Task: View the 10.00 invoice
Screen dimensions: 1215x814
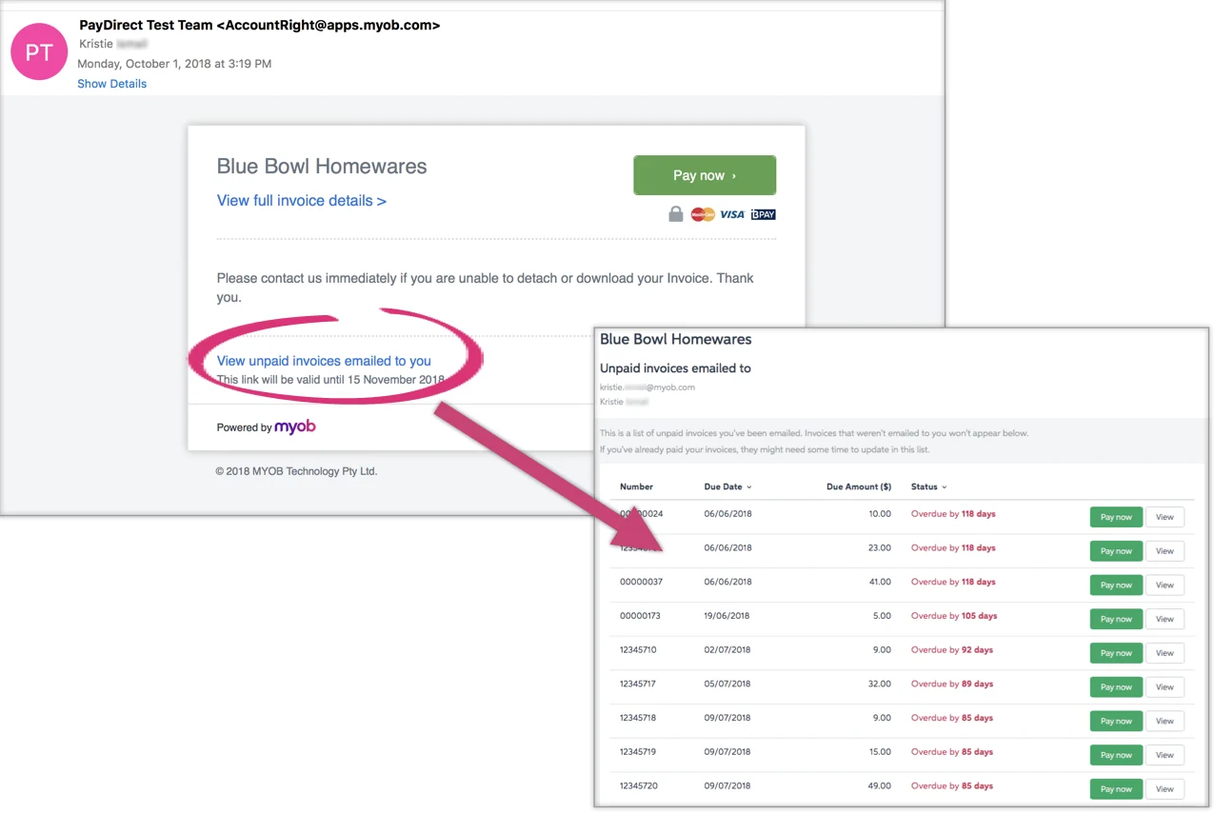Action: tap(1165, 517)
